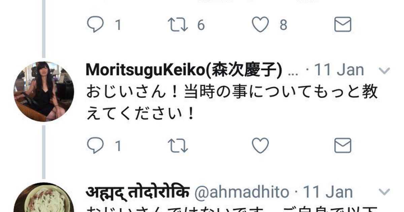Open 11 Jan timestamp on ahmadhito's tweet

[x=328, y=192]
